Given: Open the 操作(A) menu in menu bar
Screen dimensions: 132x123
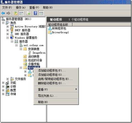Looking at the screenshot, I should (x=21, y=8).
